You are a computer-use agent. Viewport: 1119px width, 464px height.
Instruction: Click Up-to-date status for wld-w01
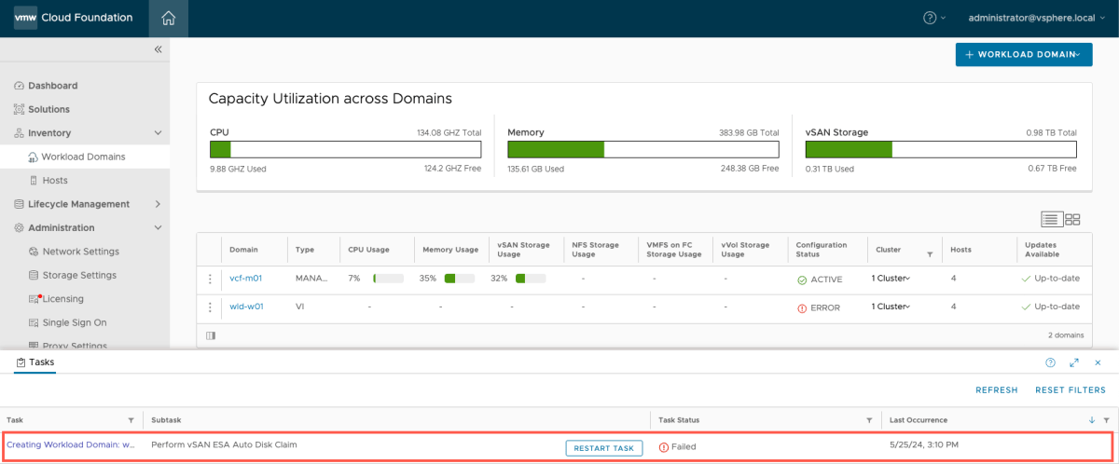coord(1051,307)
